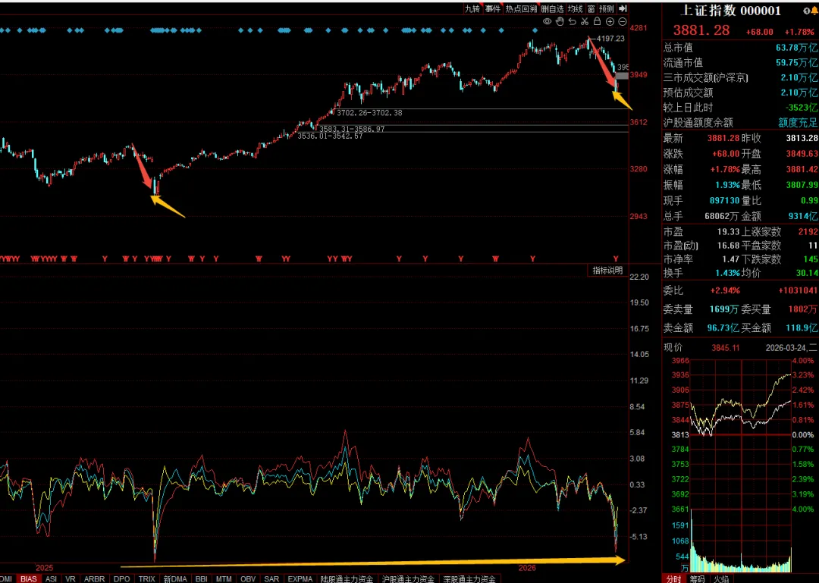
Task: Click the gap label 3536.01-3542.57
Action: 330,136
